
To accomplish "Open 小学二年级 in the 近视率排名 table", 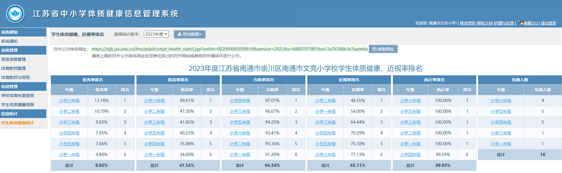I will click(x=325, y=101).
